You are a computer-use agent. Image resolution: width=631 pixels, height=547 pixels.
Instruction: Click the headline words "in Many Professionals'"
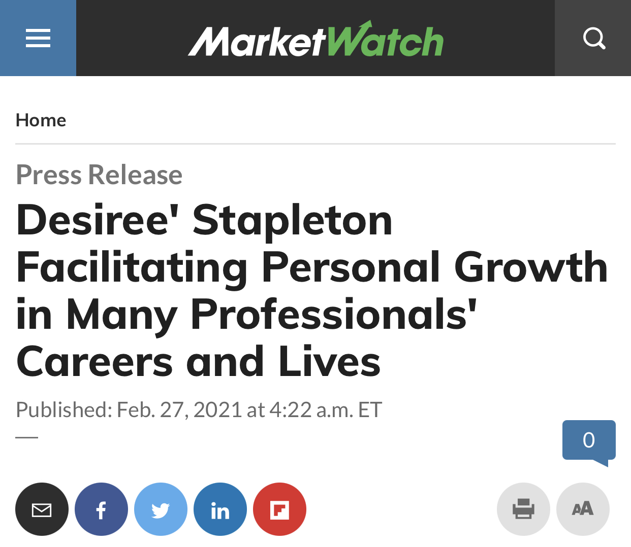247,315
